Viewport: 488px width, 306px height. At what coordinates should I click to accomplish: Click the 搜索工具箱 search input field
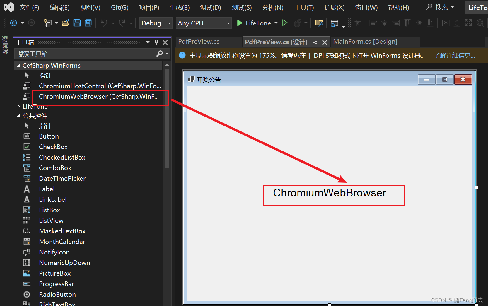click(85, 54)
